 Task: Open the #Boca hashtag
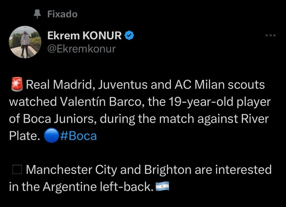point(78,136)
